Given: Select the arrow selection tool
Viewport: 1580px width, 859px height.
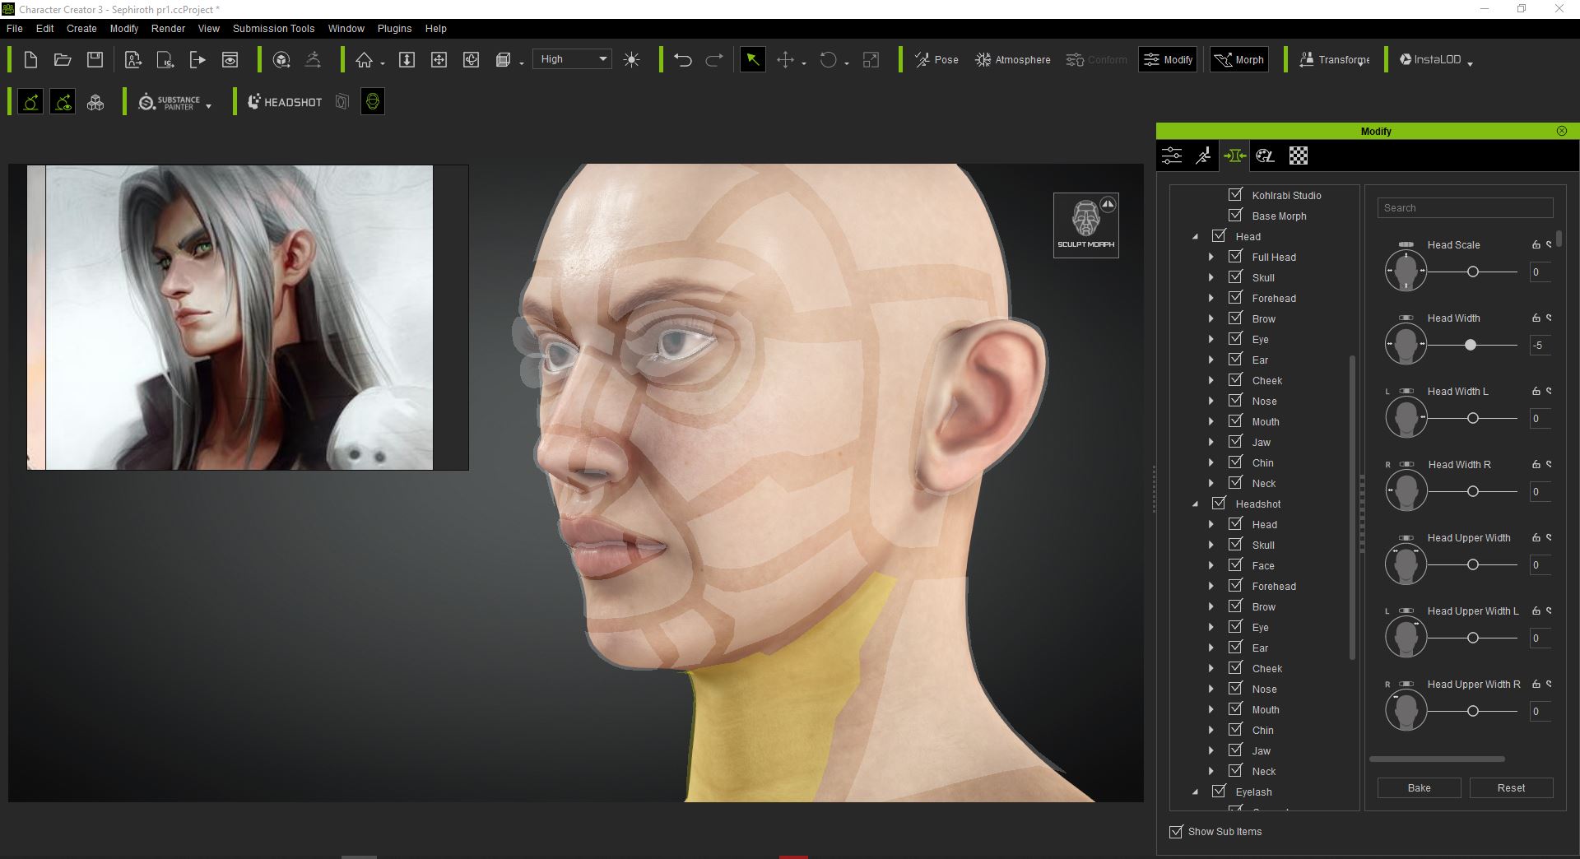Looking at the screenshot, I should pos(752,59).
